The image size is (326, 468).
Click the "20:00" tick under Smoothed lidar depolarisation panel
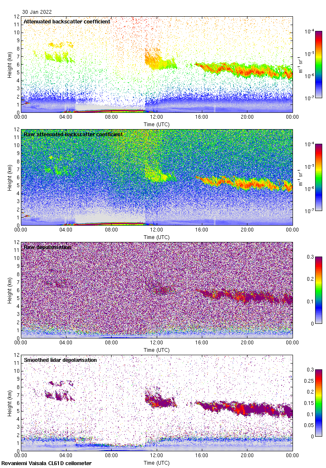click(247, 455)
